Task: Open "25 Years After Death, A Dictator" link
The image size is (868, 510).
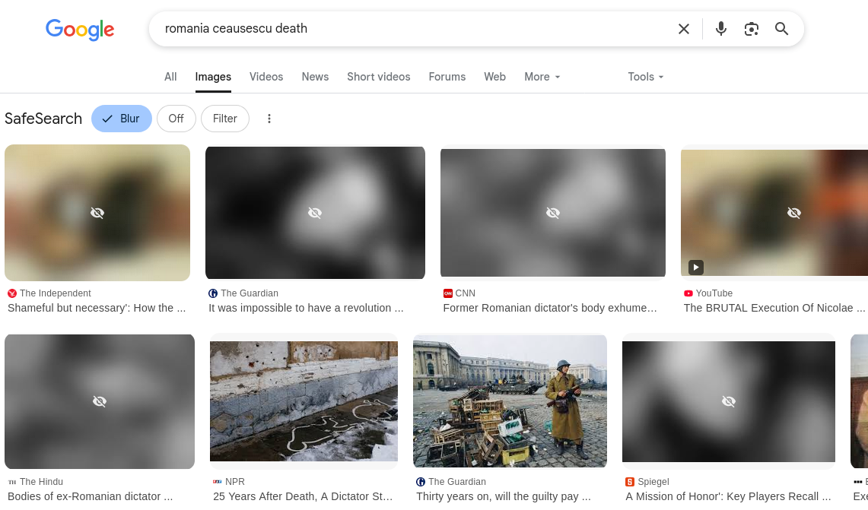Action: pos(303,497)
